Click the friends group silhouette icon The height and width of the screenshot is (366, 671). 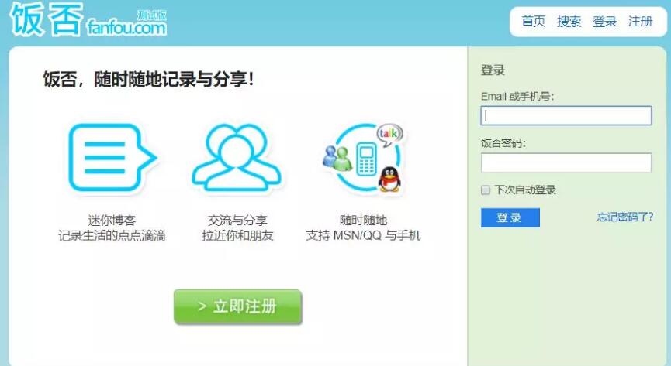[237, 157]
